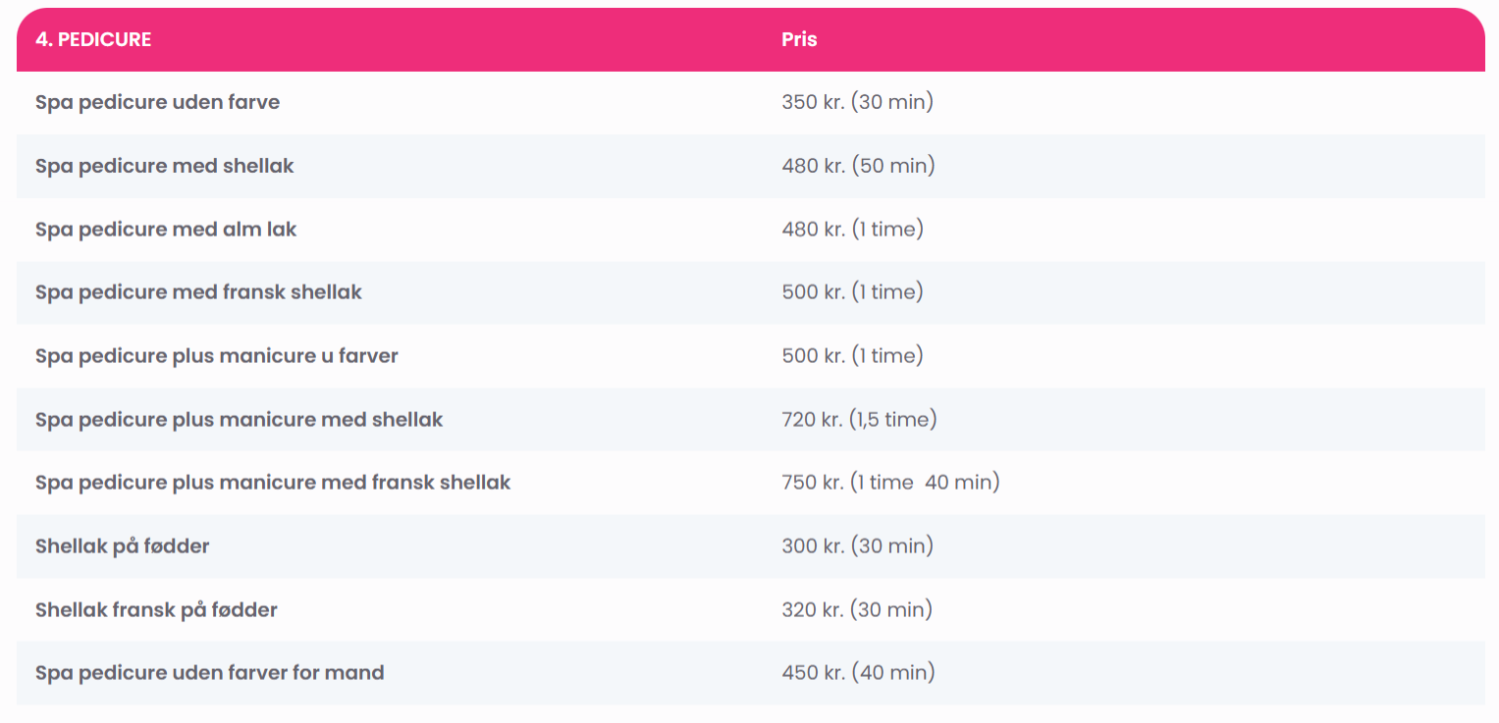The image size is (1499, 723).
Task: Click the '480 kr. (50 min)' price
Action: point(858,166)
